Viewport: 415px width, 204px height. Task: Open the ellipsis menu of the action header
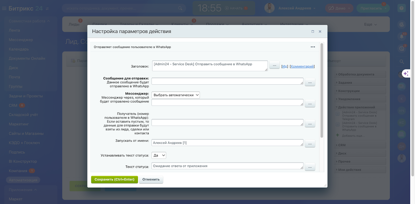click(x=313, y=47)
